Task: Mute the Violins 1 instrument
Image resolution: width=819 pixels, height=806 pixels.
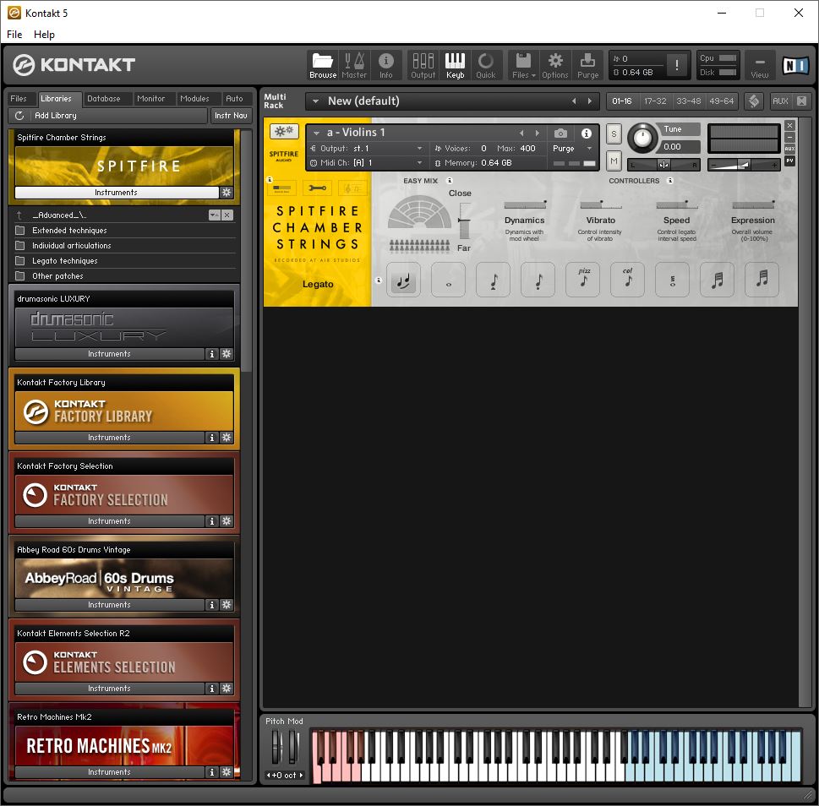Action: [614, 161]
